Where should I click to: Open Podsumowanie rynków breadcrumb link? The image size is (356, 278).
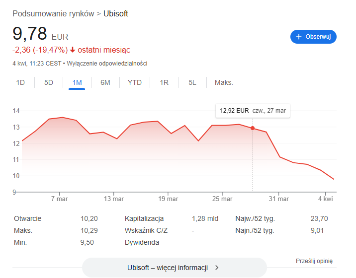pyautogui.click(x=53, y=14)
